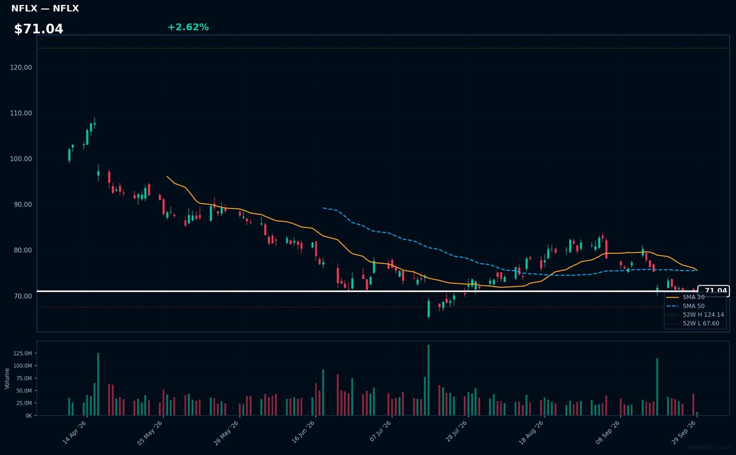Click the 05 May '26 date label
This screenshot has height=455, width=736.
(x=151, y=432)
